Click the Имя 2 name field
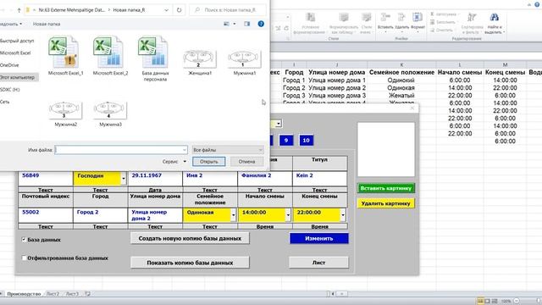The width and height of the screenshot is (542, 305). pyautogui.click(x=210, y=179)
